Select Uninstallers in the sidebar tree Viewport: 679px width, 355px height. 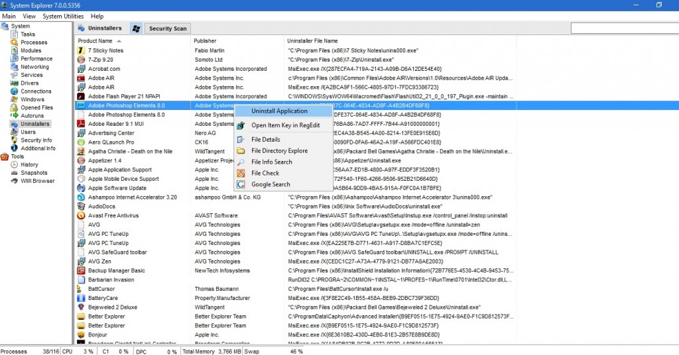(x=34, y=124)
